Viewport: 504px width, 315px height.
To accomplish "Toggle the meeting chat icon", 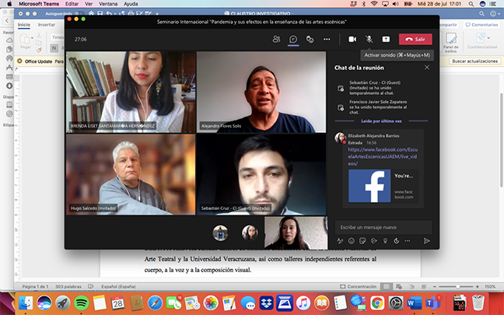I will (x=293, y=39).
